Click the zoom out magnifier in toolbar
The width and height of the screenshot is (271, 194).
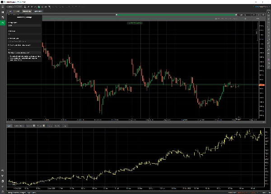pyautogui.click(x=32, y=7)
